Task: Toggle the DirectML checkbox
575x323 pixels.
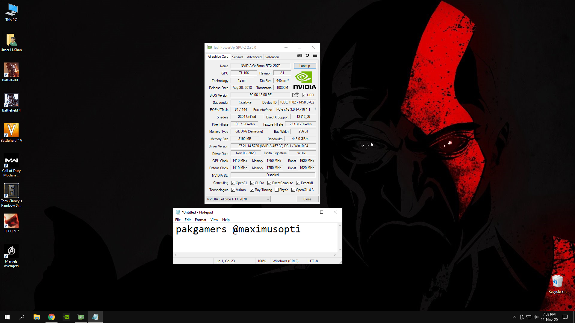Action: tap(298, 183)
